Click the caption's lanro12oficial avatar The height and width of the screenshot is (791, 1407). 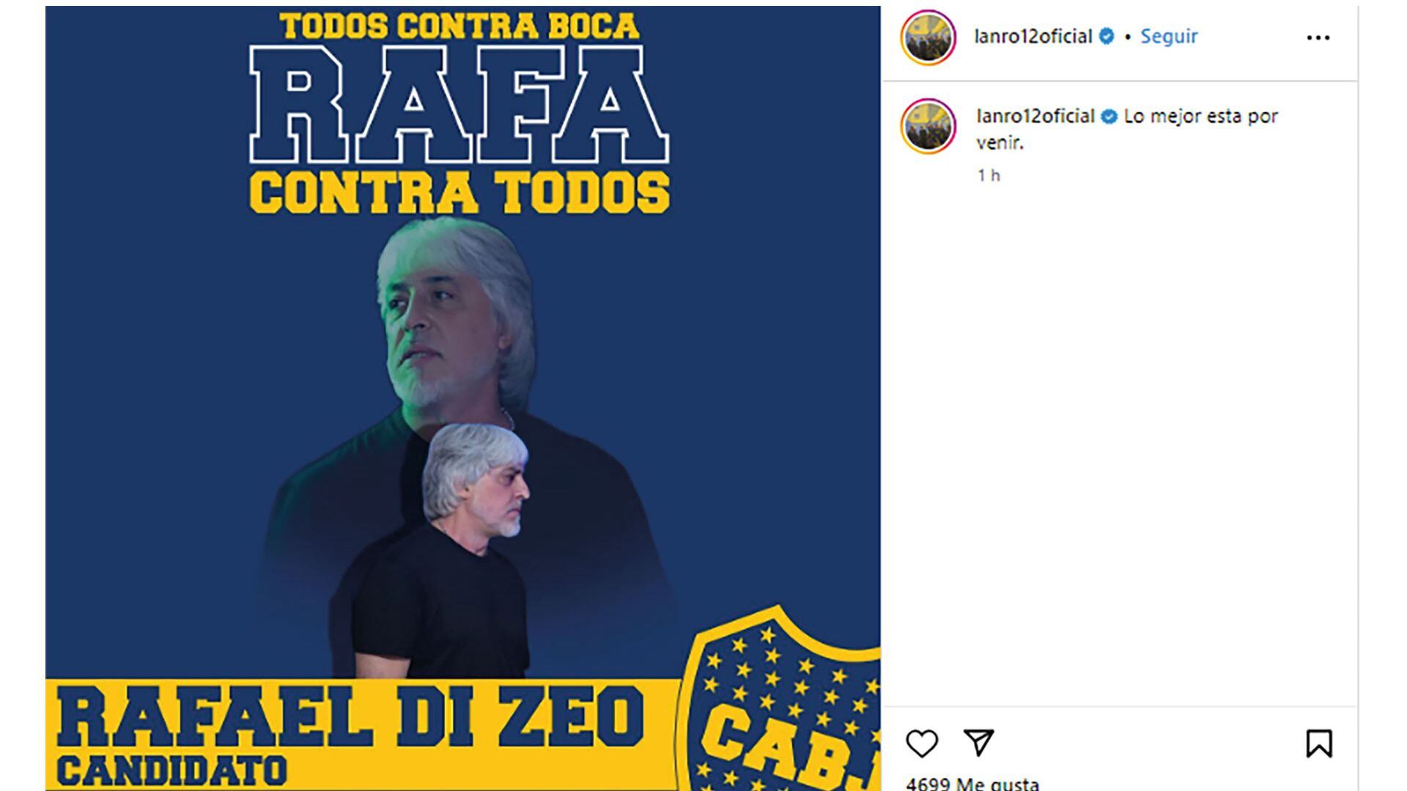coord(928,127)
